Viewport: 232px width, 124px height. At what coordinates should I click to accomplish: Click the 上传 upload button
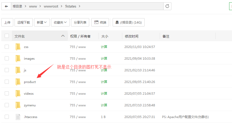7,22
